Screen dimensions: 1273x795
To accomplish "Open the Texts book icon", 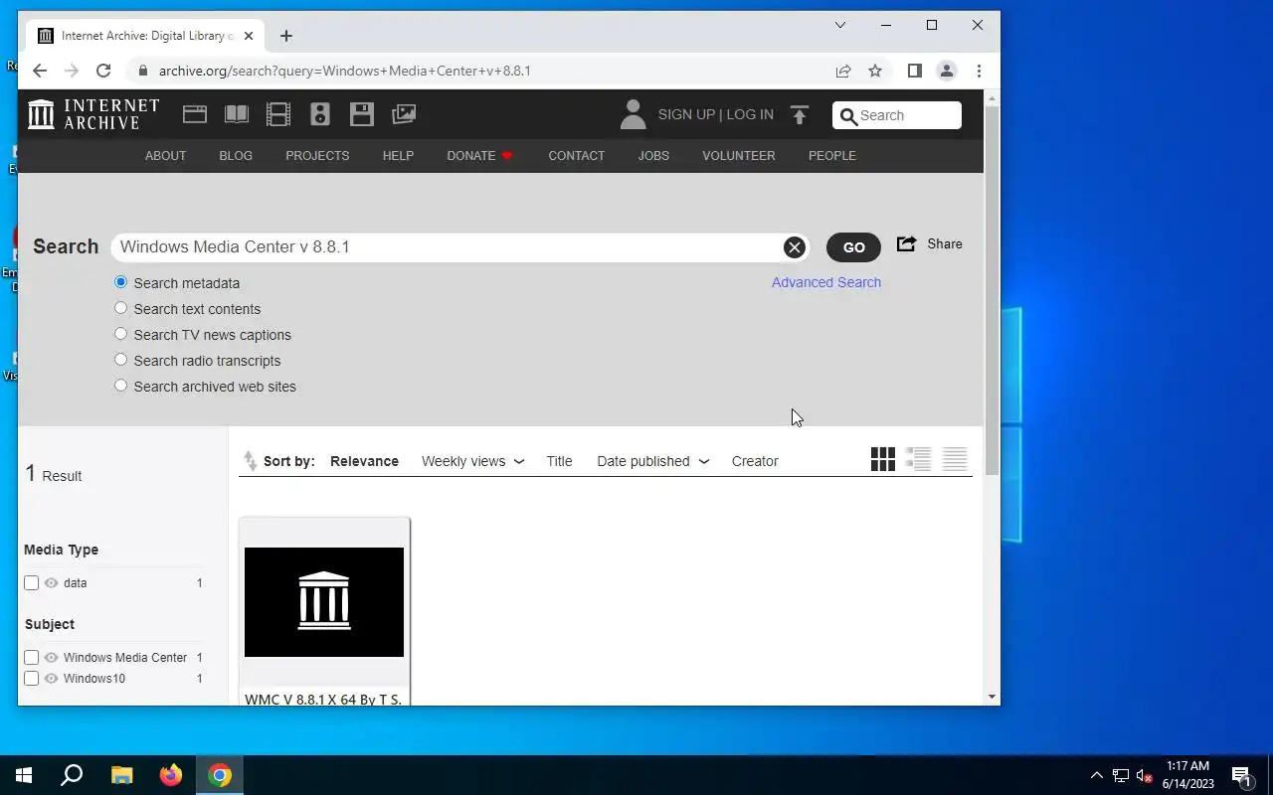I will (x=237, y=114).
